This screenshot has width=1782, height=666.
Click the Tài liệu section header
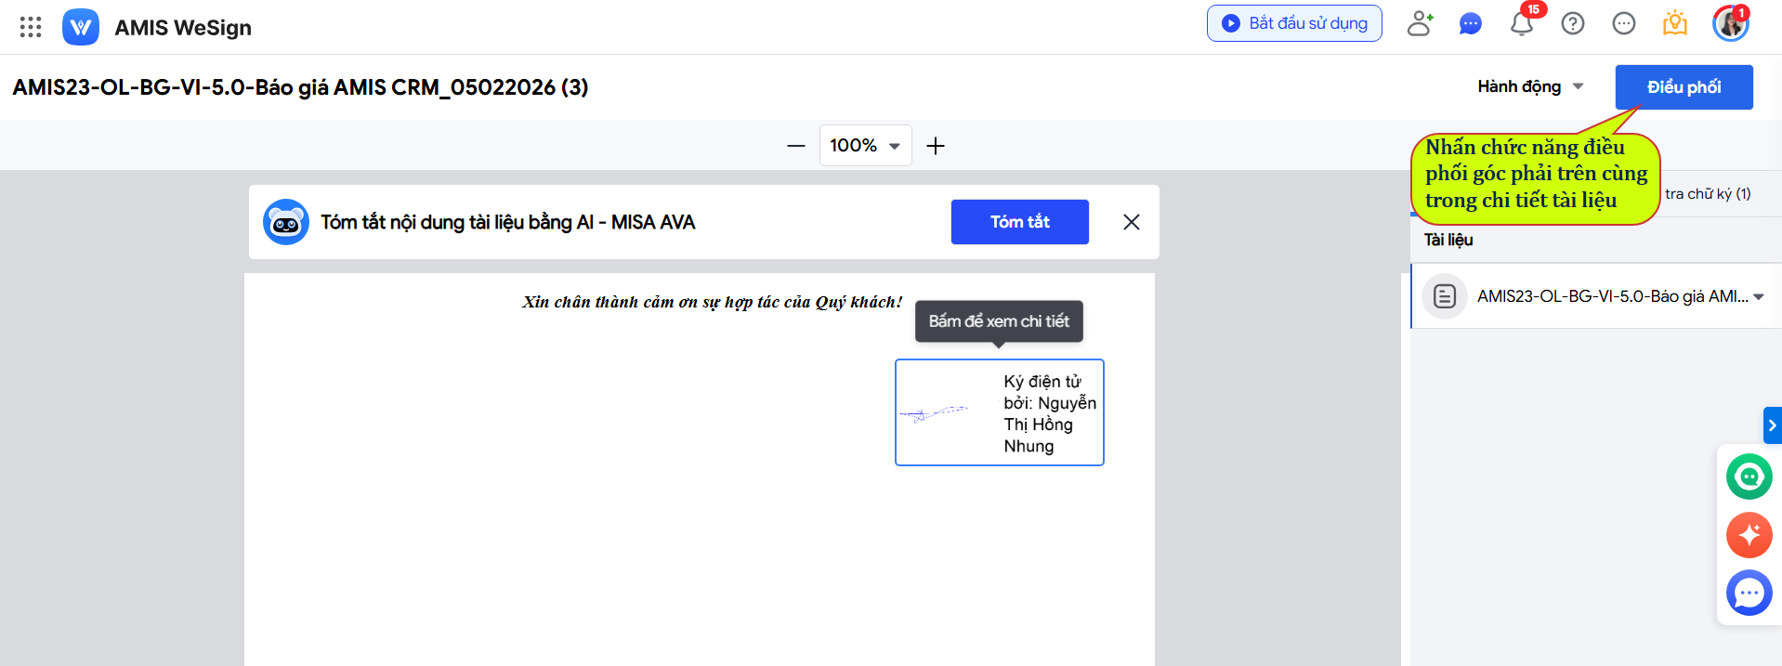[1448, 240]
